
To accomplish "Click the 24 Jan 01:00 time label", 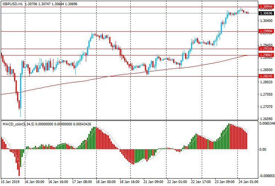I will [249, 182].
